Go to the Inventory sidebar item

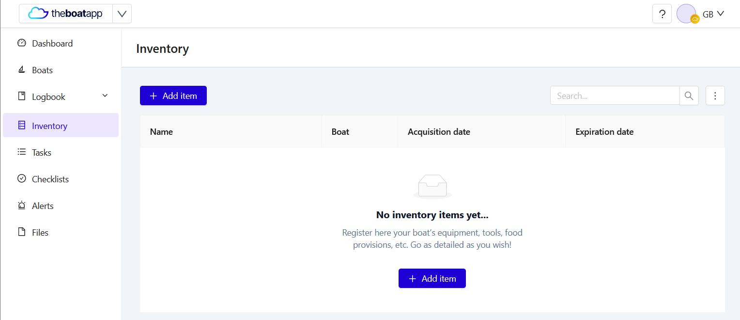61,125
